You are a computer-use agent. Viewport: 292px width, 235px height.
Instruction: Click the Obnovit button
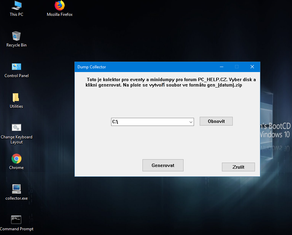(x=216, y=121)
